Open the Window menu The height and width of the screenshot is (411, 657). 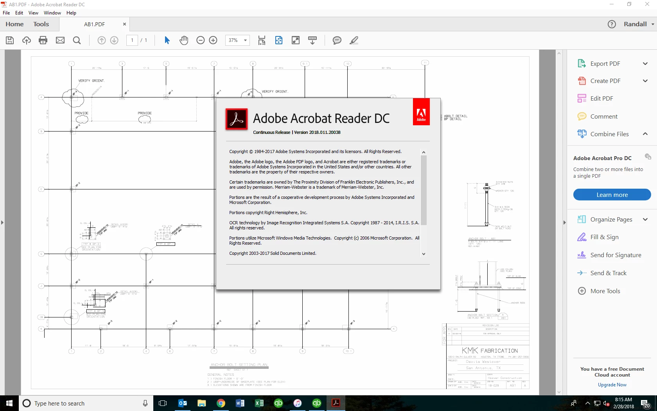pyautogui.click(x=52, y=13)
